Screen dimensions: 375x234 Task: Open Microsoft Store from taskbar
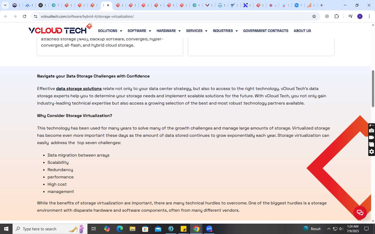click(x=145, y=229)
